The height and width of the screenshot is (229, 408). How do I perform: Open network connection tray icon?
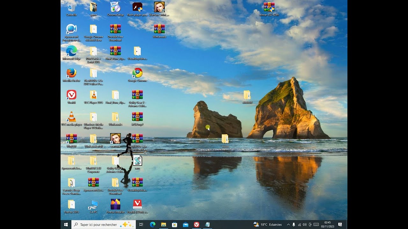click(x=299, y=225)
